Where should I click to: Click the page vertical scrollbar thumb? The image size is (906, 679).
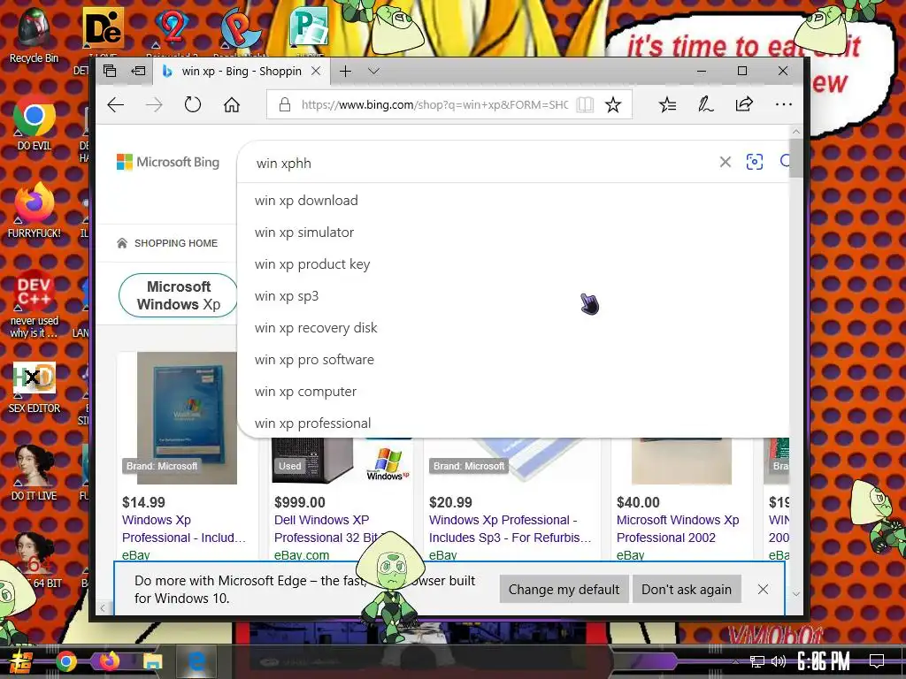pyautogui.click(x=795, y=157)
